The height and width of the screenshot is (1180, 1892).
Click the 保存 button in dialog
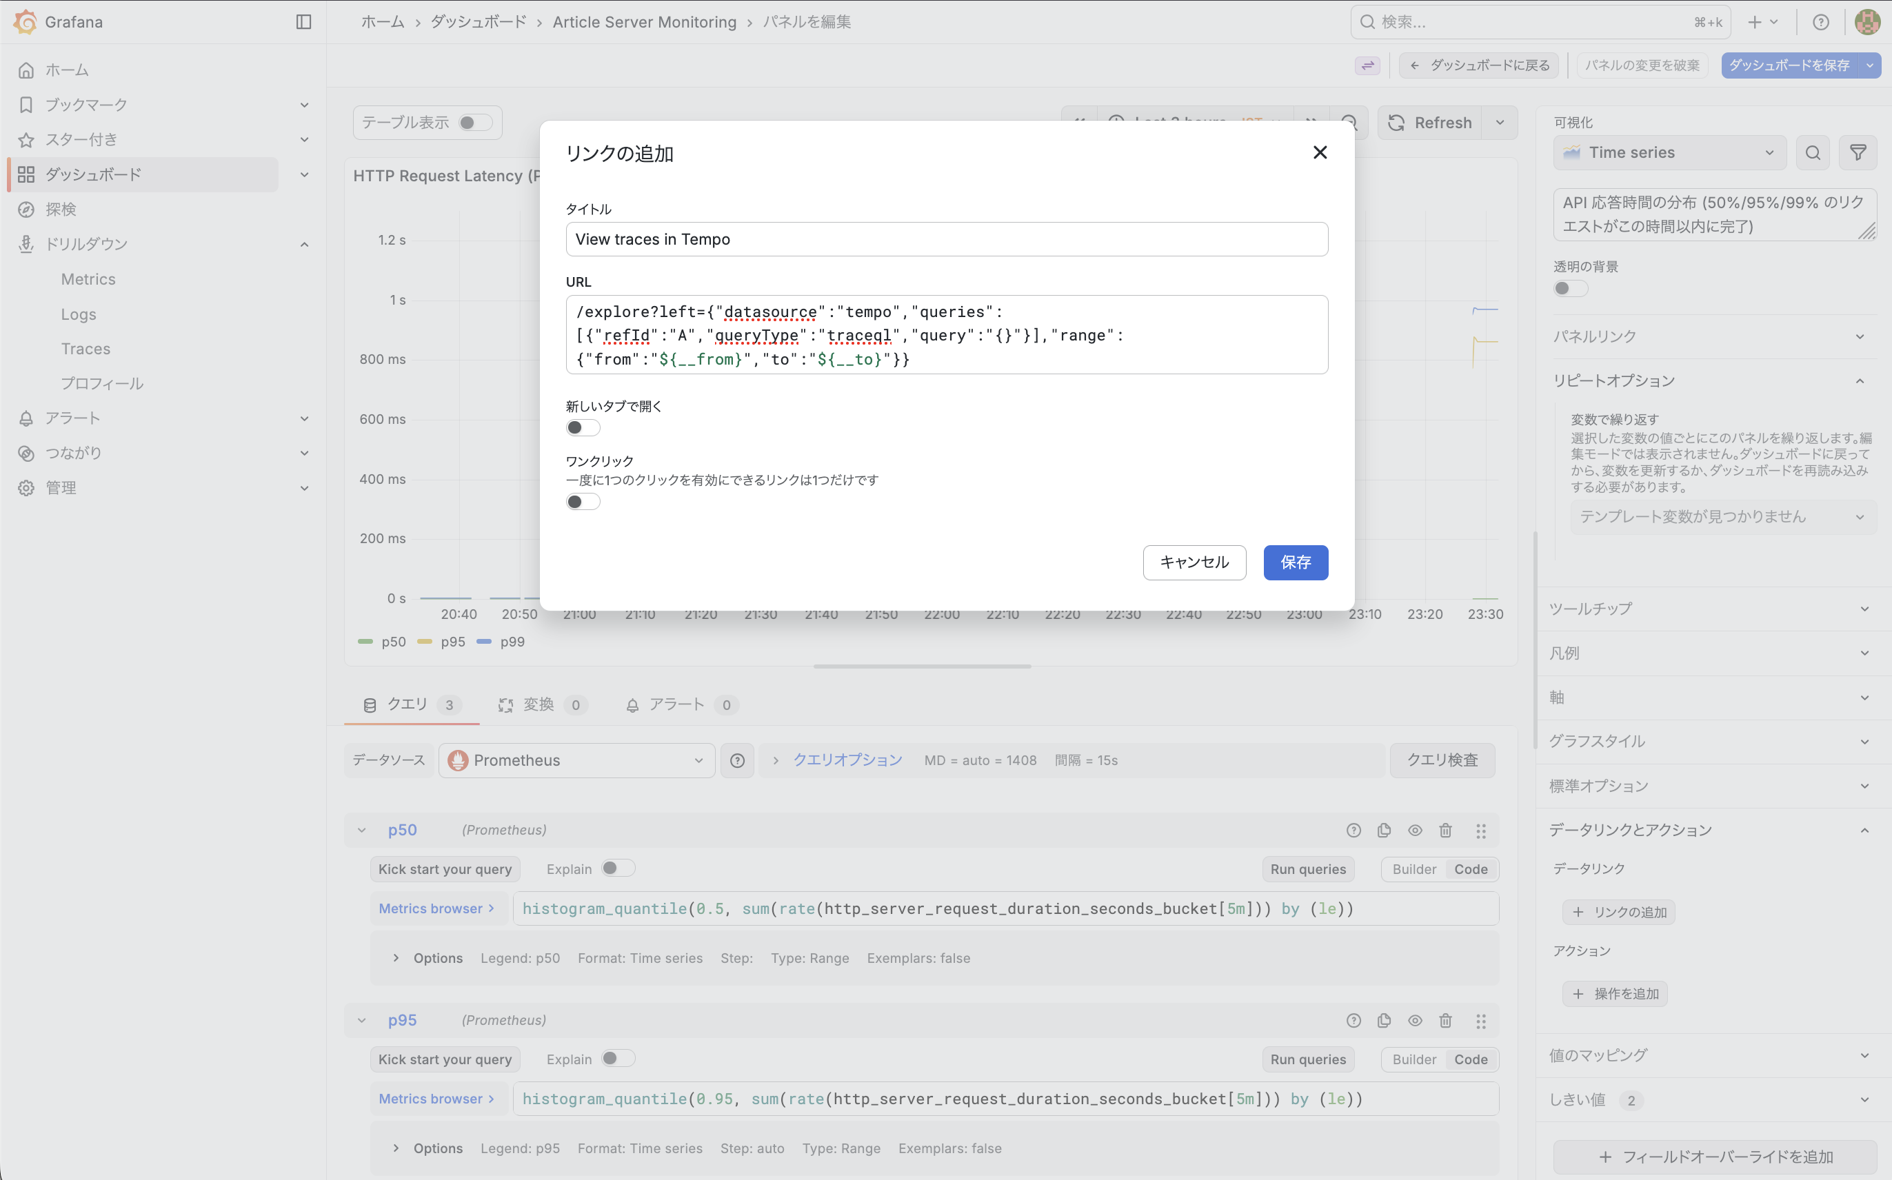pyautogui.click(x=1295, y=562)
